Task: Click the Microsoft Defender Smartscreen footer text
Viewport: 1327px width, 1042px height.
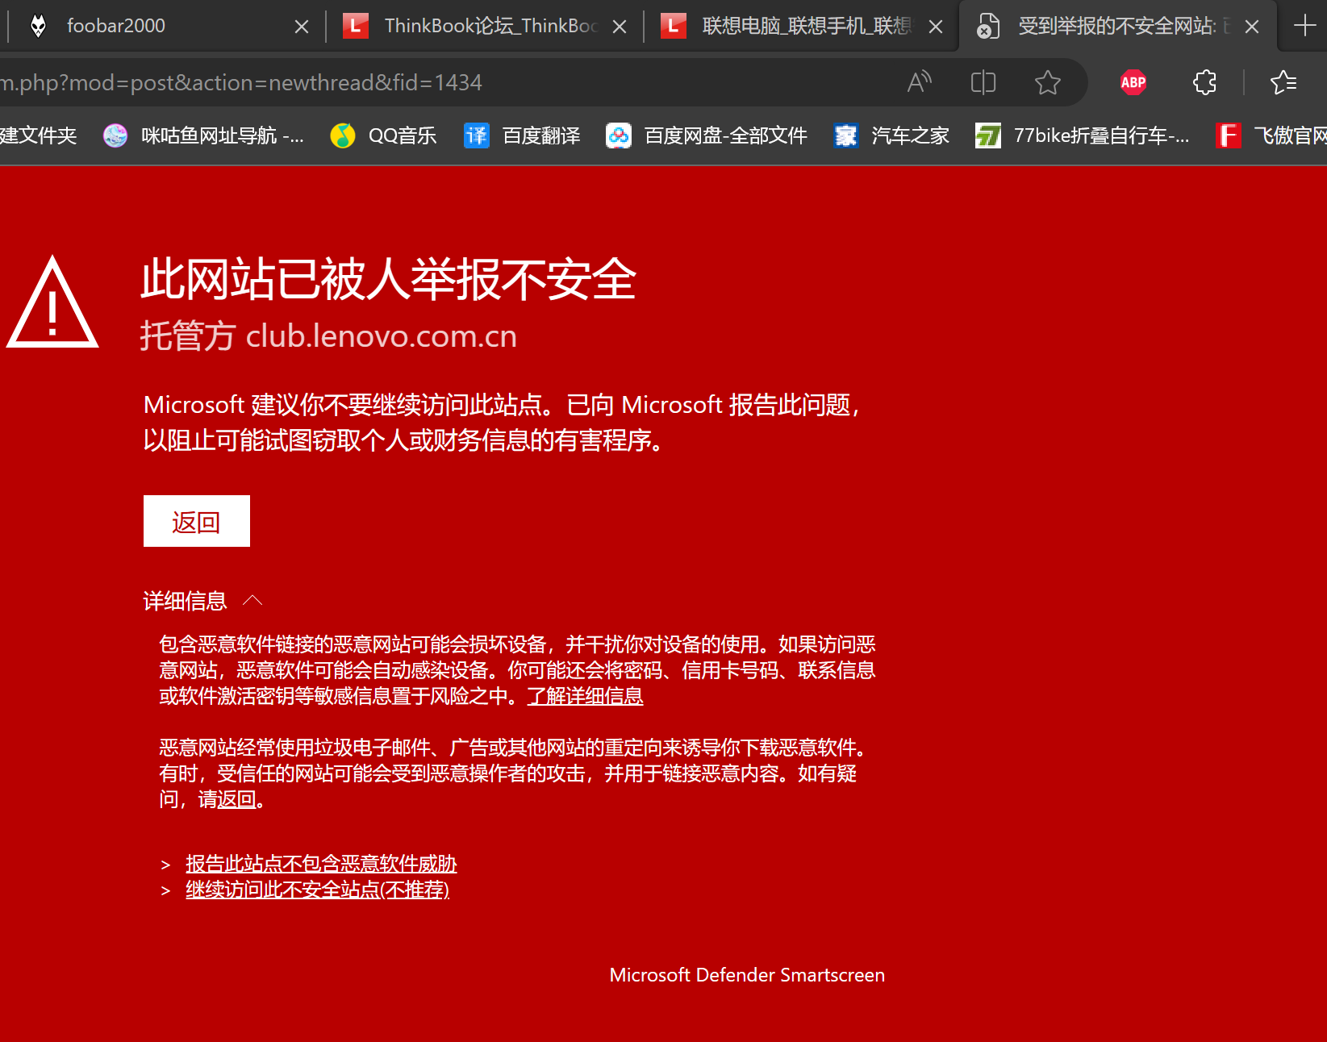Action: 747,975
